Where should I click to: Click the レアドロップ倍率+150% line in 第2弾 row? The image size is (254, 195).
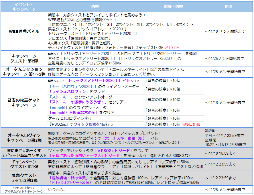pyautogui.click(x=84, y=63)
